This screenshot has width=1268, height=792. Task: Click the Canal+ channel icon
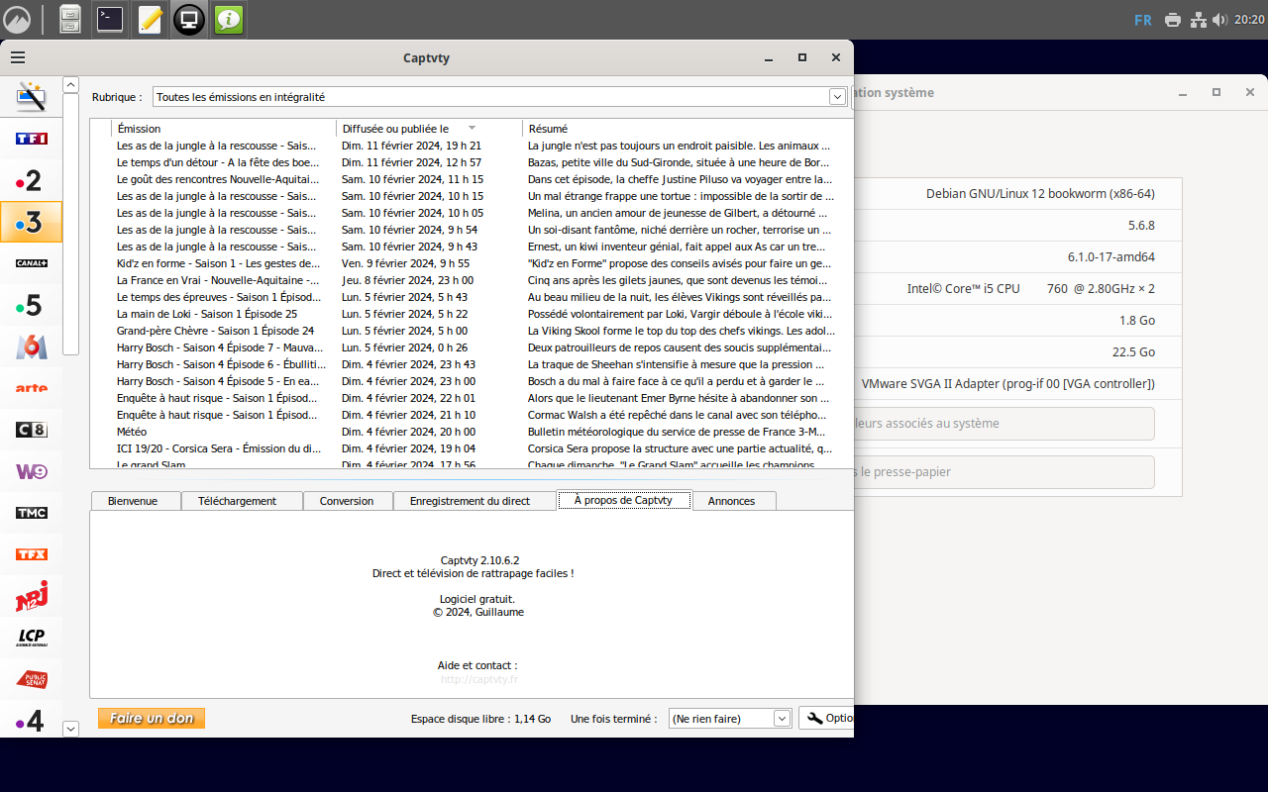[31, 263]
